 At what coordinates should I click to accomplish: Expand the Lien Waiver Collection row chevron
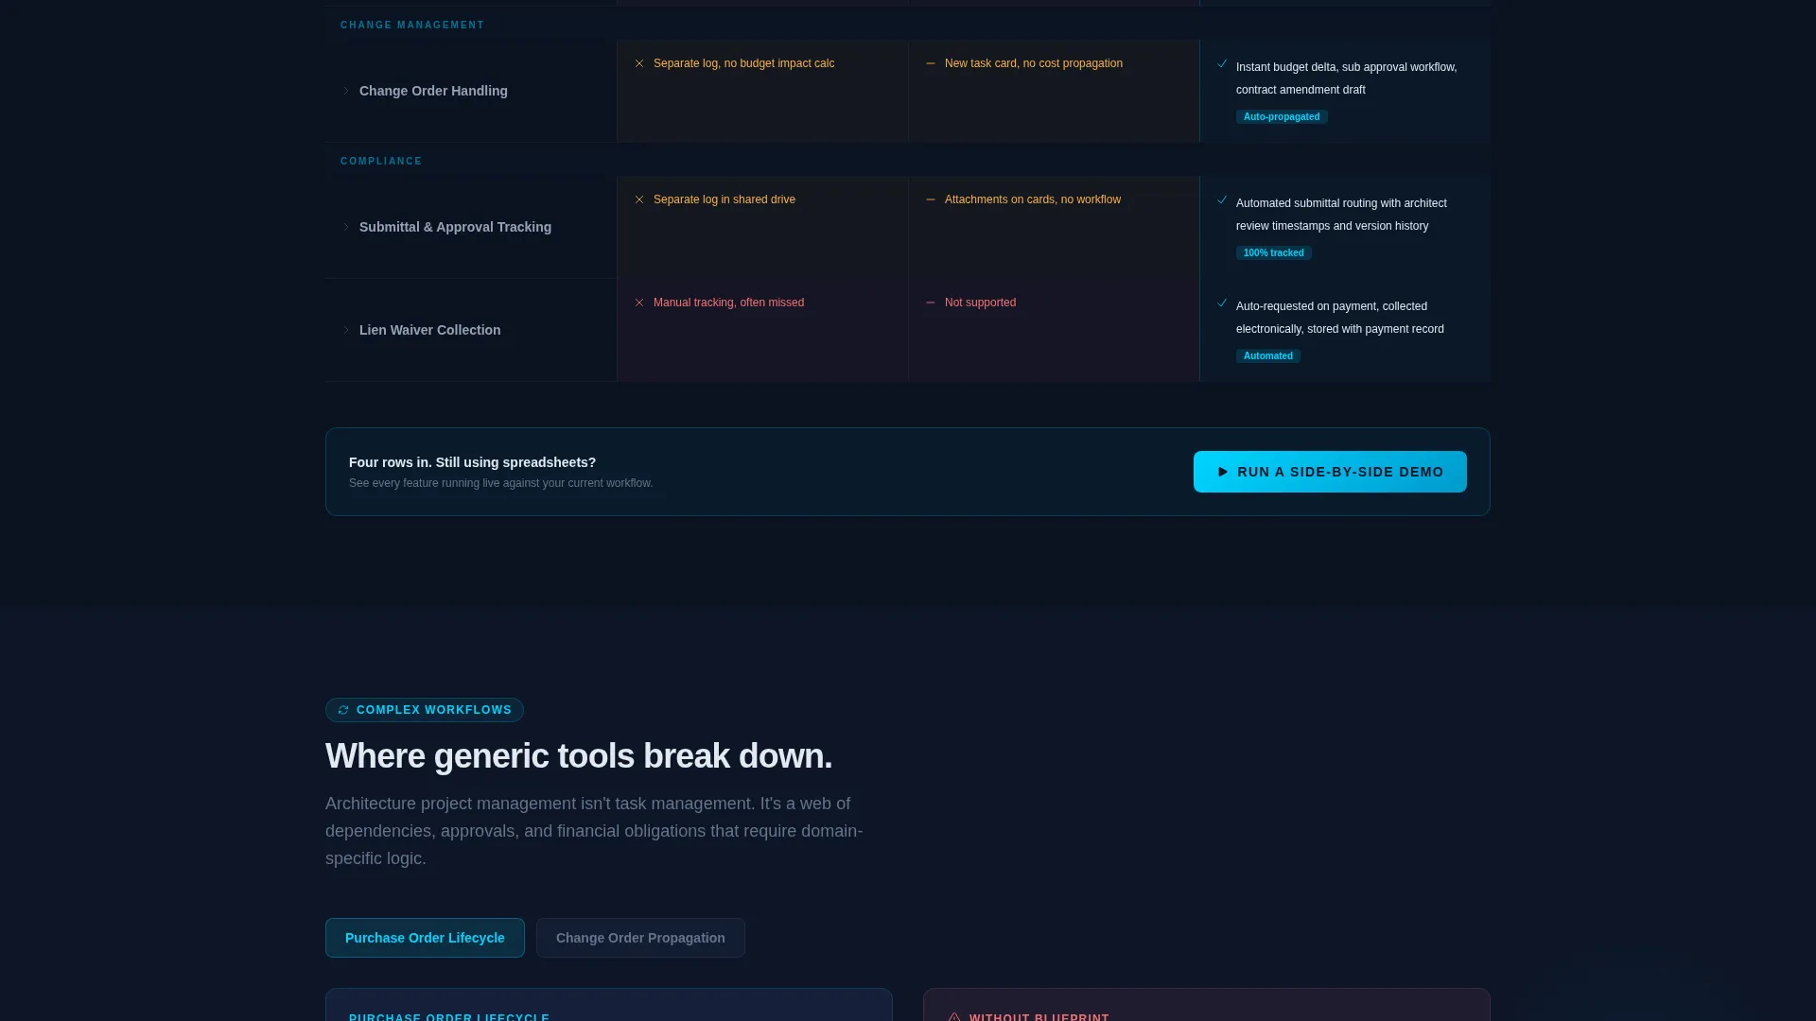346,330
